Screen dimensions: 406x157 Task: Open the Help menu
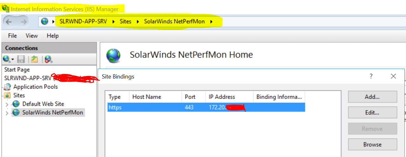coord(52,36)
